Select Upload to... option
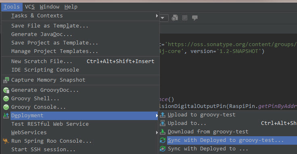The height and width of the screenshot is (154, 297). tap(228, 123)
